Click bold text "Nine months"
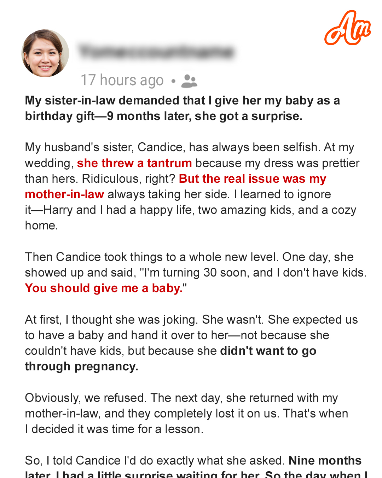Image resolution: width=382 pixels, height=478 pixels. 325,460
